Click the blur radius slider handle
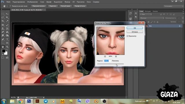Image resolution: width=185 pixels, height=104 pixels. coord(116,64)
